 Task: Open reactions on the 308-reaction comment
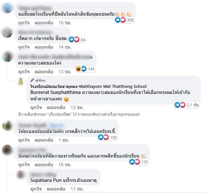pos(124,20)
